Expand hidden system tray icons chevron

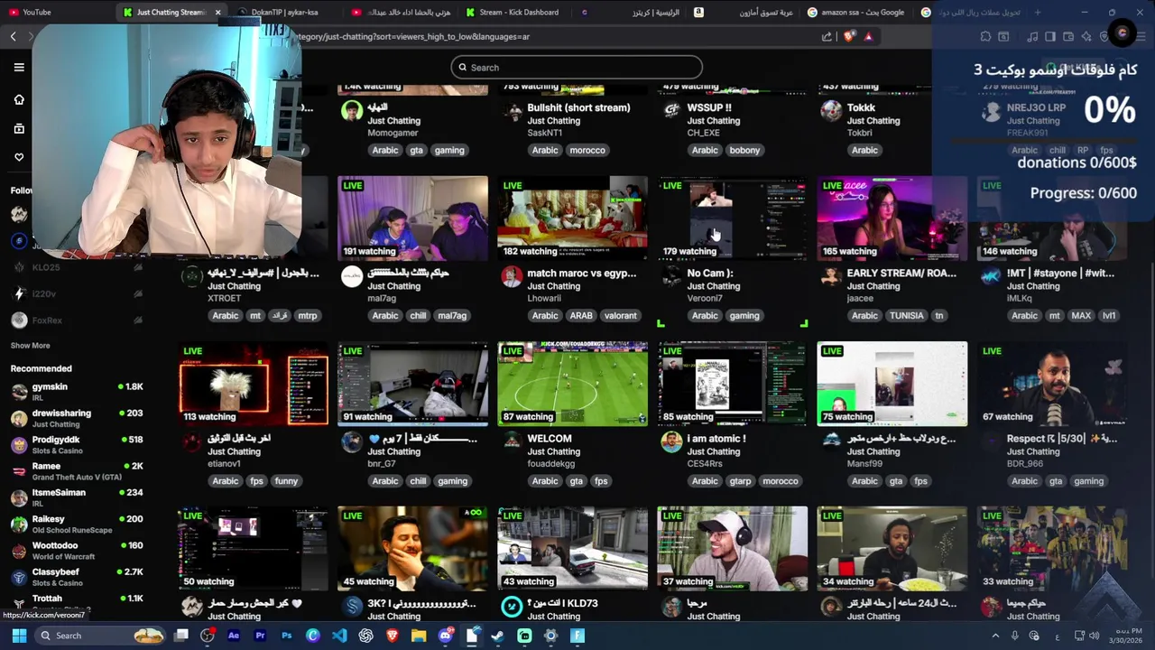995,636
